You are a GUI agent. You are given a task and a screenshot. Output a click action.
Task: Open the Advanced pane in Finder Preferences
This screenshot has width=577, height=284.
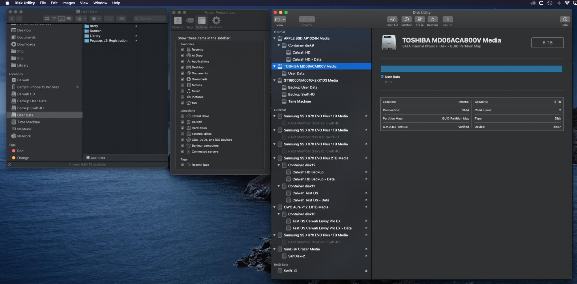pyautogui.click(x=216, y=22)
